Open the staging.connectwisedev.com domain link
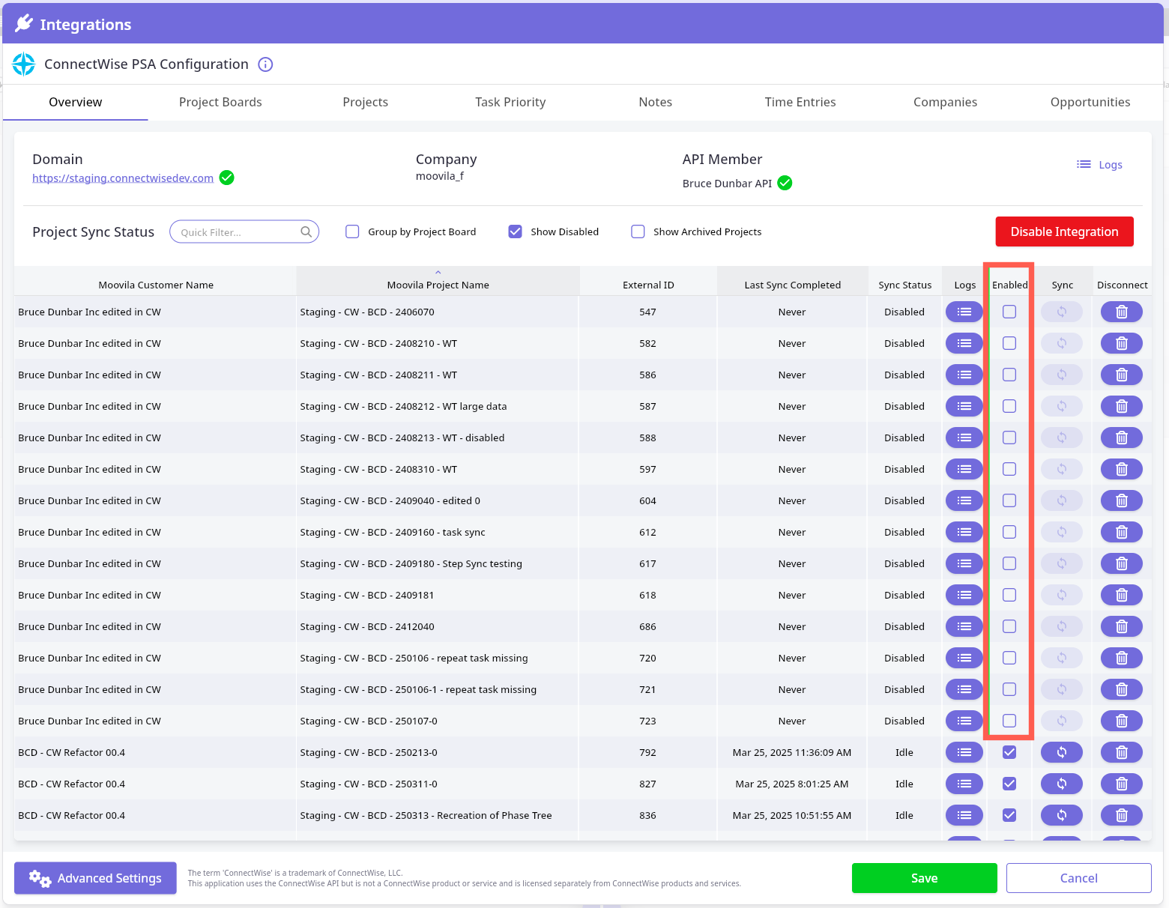1169x908 pixels. (123, 178)
